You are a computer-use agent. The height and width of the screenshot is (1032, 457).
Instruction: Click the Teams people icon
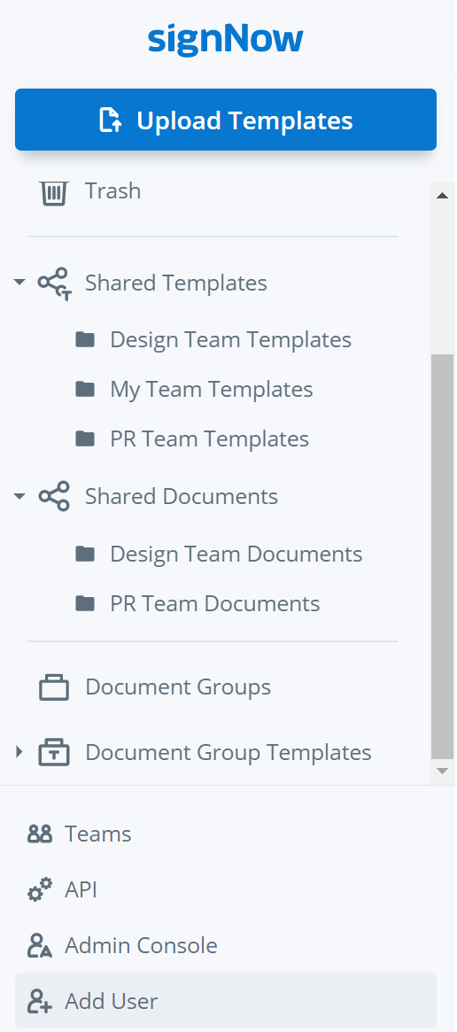click(x=40, y=834)
